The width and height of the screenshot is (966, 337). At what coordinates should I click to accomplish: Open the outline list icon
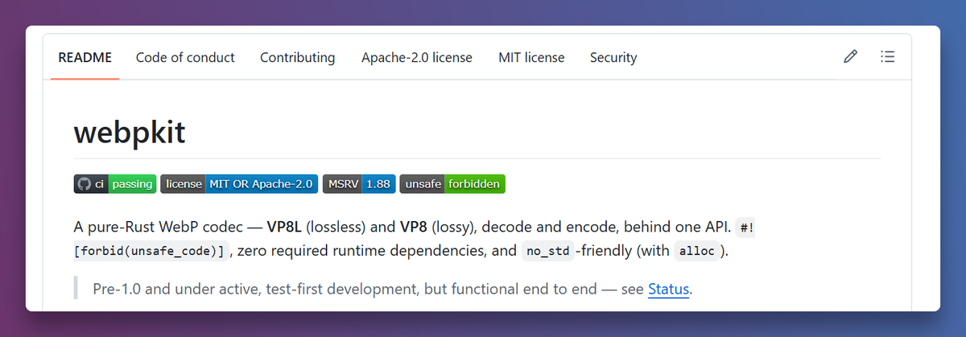888,57
